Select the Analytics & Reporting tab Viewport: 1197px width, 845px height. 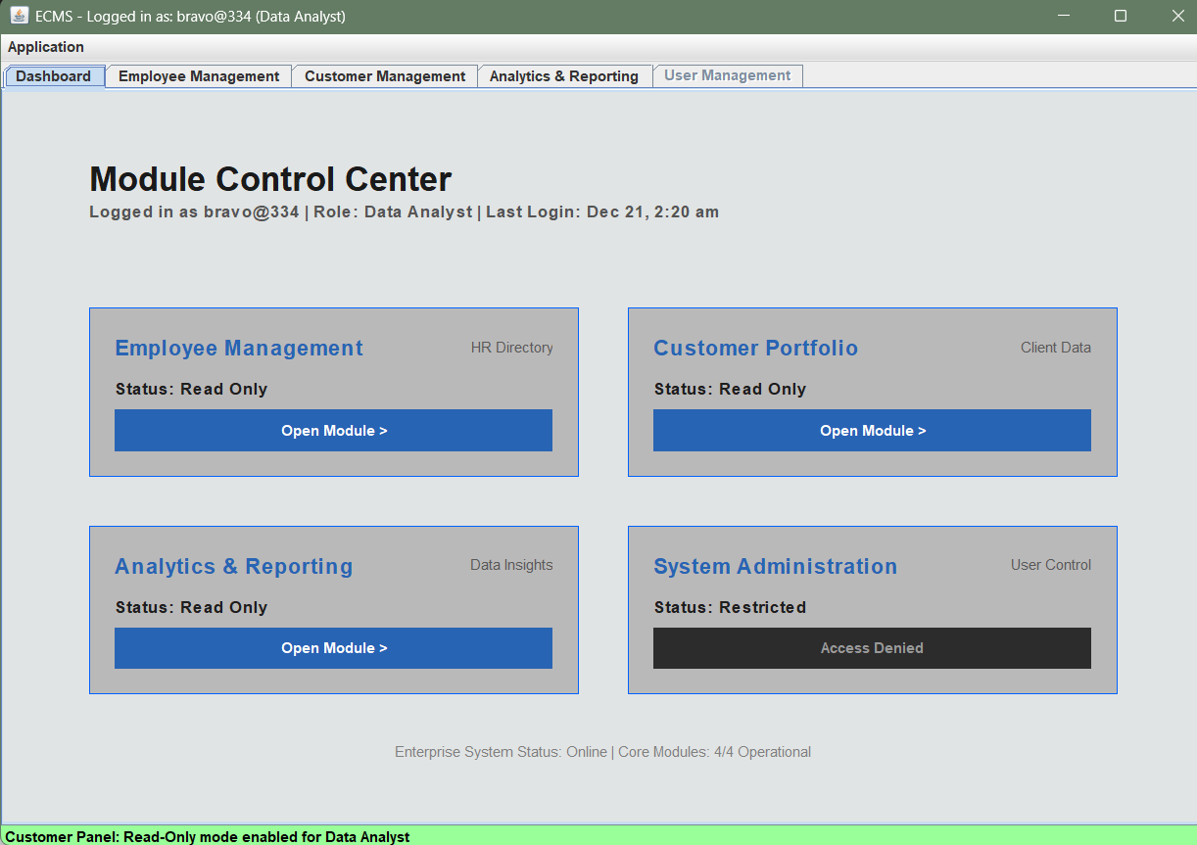[x=565, y=75]
